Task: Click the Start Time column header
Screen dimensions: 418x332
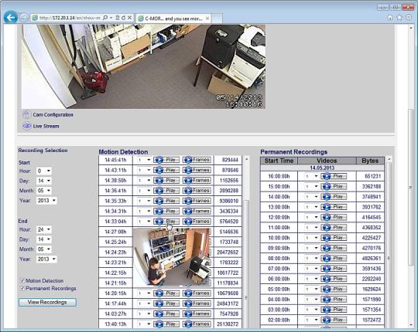Action: 279,161
